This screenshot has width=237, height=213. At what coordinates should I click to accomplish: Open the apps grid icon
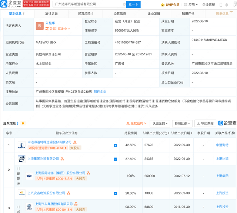(x=186, y=5)
